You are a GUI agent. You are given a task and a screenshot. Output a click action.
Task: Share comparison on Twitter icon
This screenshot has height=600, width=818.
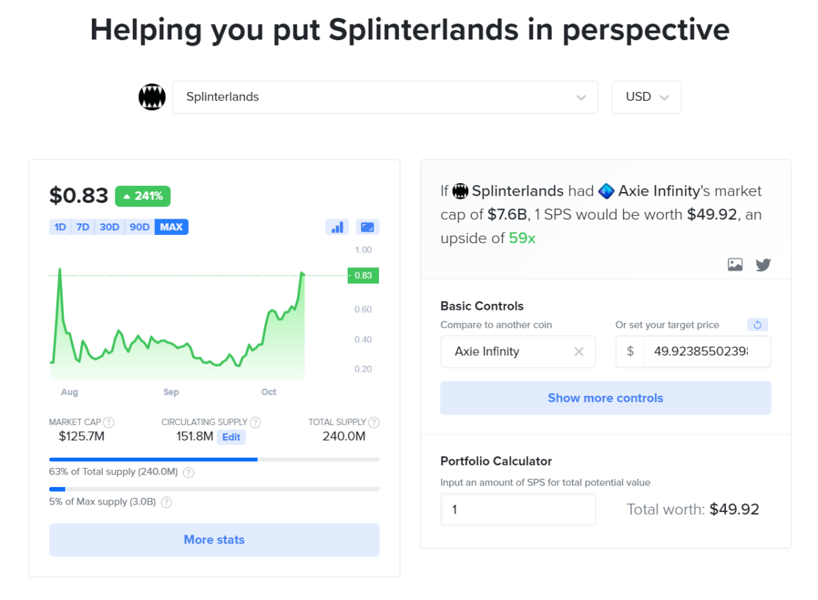(x=763, y=264)
